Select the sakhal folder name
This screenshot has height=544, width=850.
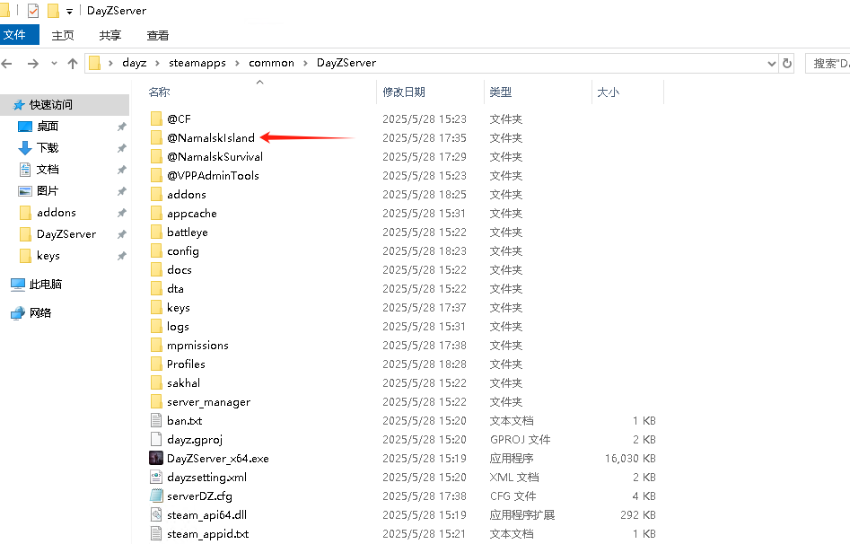[183, 383]
